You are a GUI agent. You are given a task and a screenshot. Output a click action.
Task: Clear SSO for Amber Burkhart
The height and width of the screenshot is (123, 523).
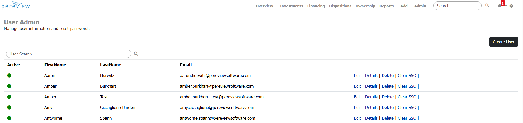click(x=407, y=86)
